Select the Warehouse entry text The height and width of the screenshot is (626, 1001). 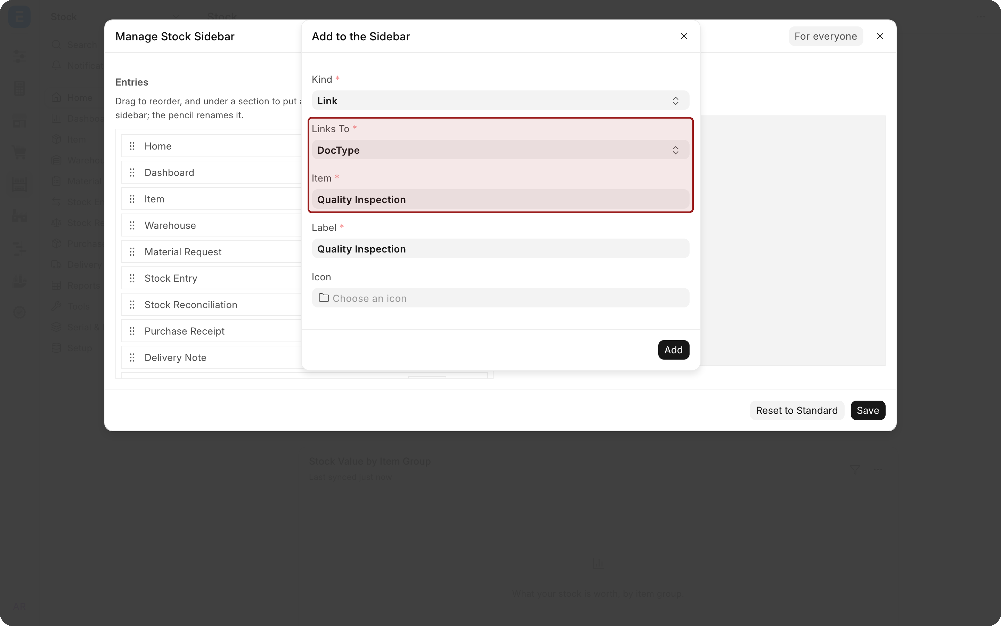point(170,226)
